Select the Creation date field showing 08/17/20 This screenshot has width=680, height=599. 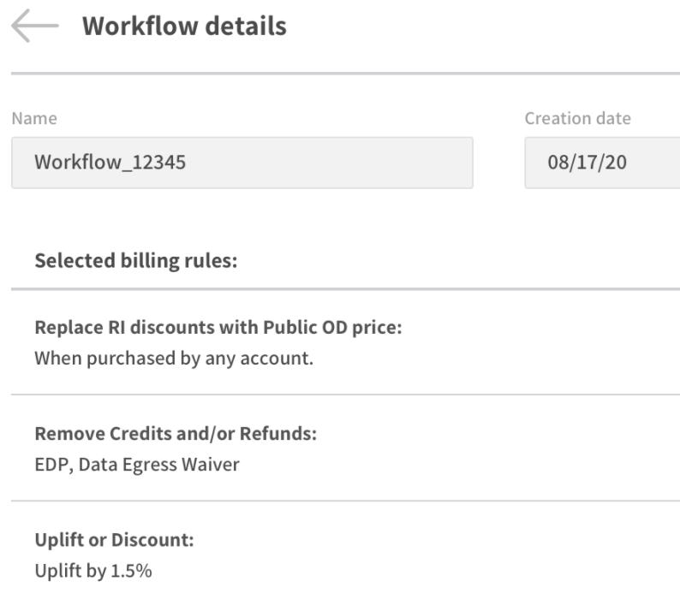pos(601,163)
